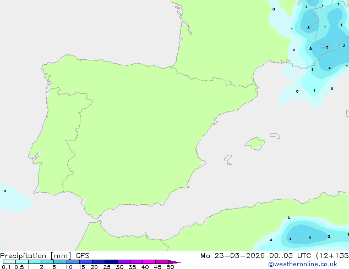Screen dimensions: 349x269
Task: Choose the 20 mm dark blue legend swatch
Action: (x=98, y=262)
